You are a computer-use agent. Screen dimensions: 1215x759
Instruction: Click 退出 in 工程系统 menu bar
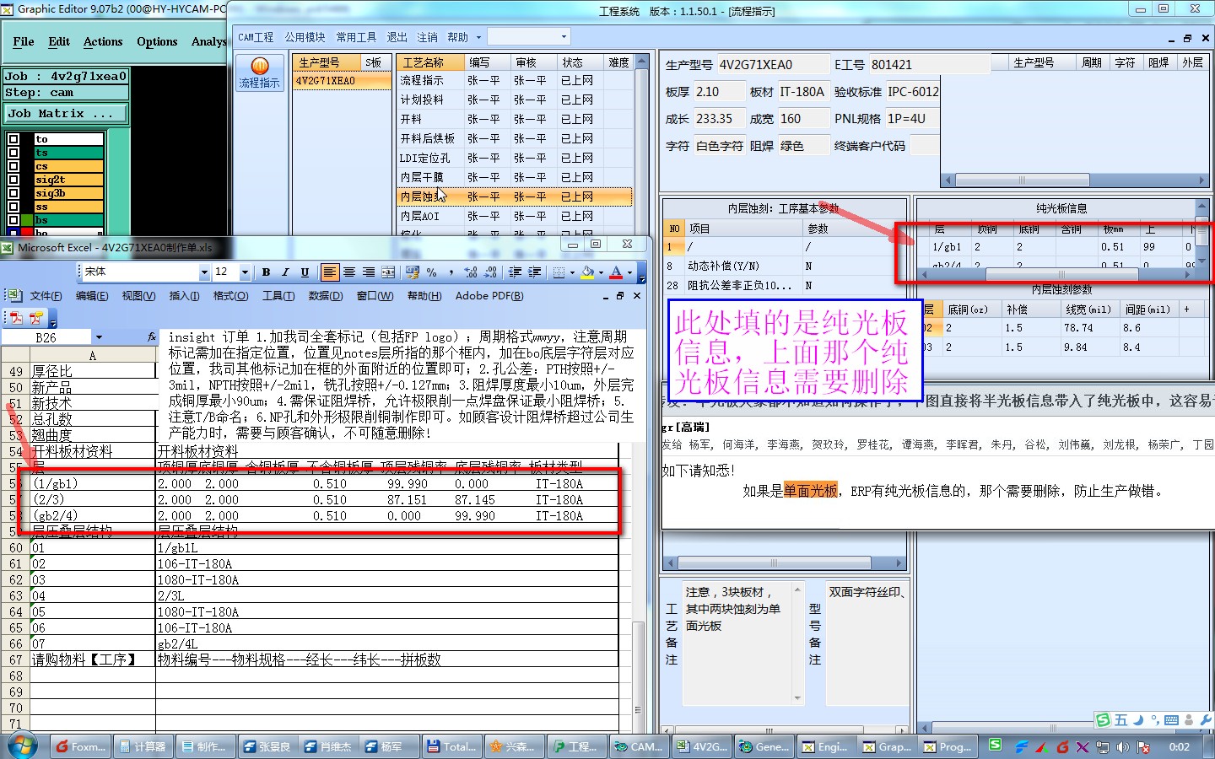pos(397,37)
